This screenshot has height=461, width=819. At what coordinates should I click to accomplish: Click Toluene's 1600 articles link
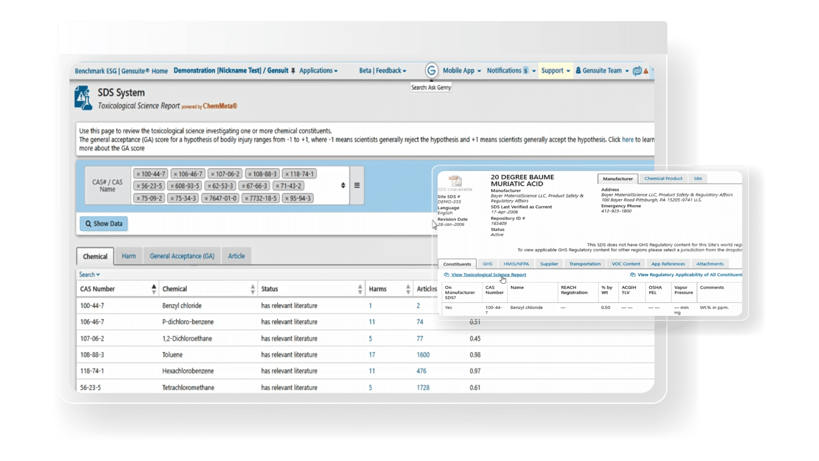pyautogui.click(x=423, y=355)
